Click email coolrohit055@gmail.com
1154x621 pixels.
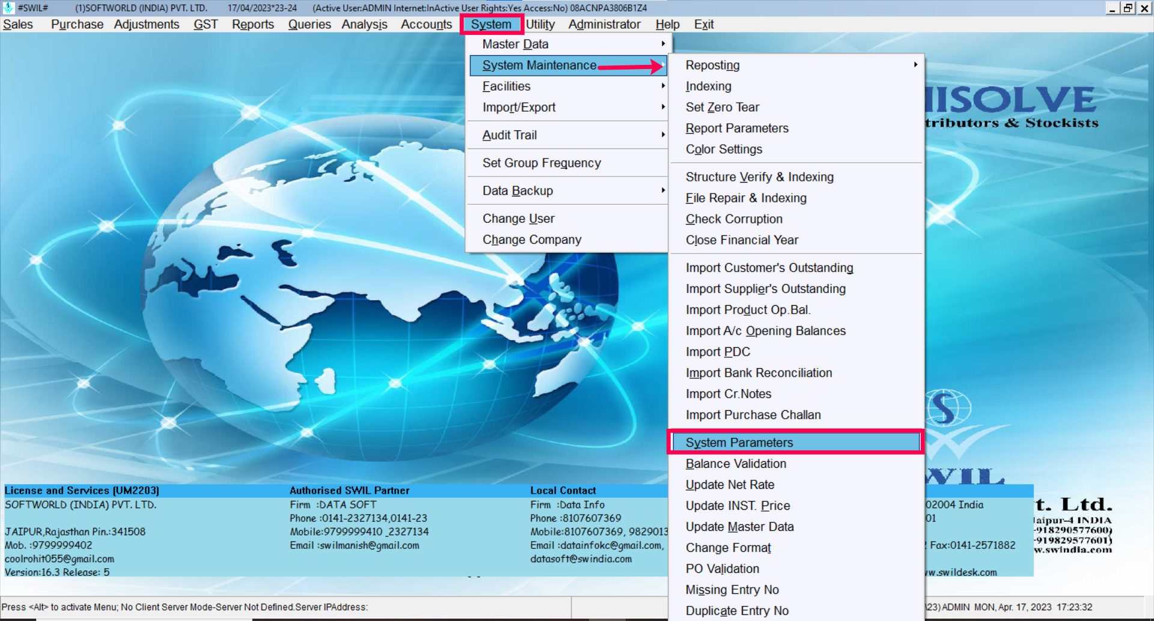(x=60, y=559)
